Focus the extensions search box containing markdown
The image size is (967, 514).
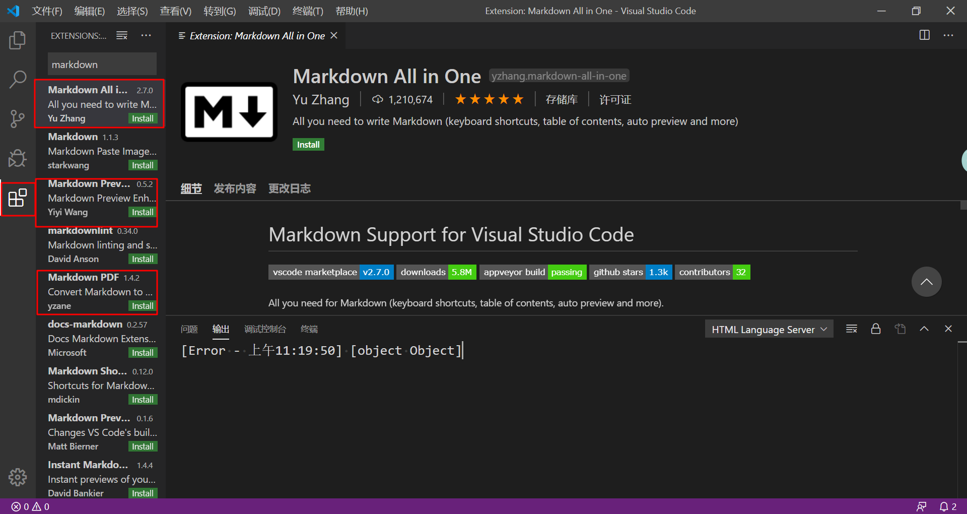pyautogui.click(x=102, y=65)
